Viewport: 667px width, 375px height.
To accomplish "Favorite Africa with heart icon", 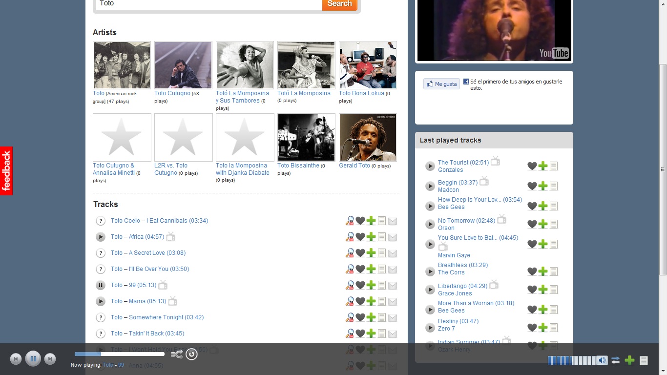I will click(x=360, y=237).
